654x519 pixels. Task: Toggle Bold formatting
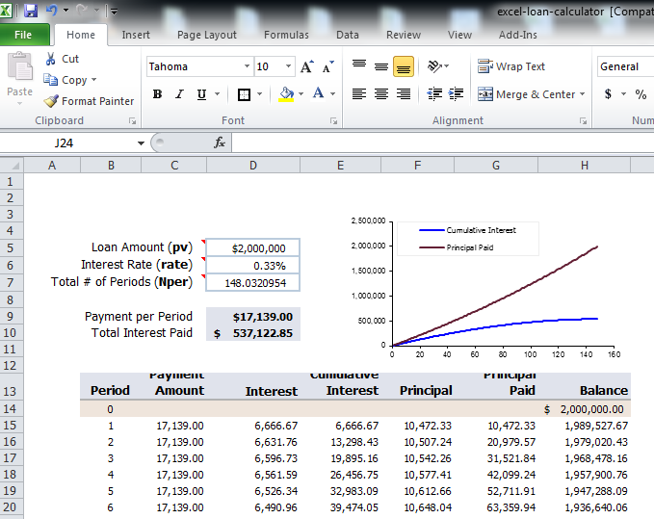[157, 94]
